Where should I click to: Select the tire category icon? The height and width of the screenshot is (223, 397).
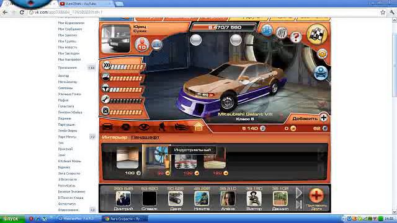pyautogui.click(x=125, y=126)
